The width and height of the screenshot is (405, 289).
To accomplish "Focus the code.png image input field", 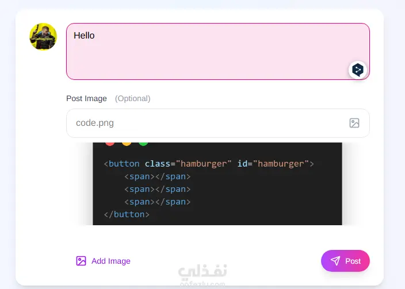I will (207, 123).
